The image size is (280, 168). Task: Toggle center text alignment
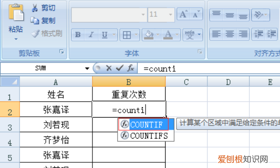point(230,34)
